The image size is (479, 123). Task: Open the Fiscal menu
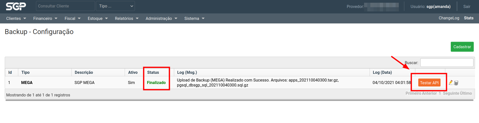72,18
